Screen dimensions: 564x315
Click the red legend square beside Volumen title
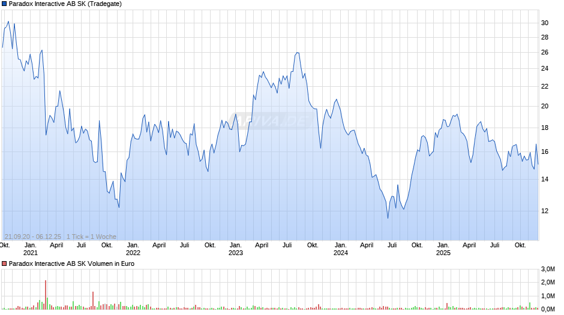click(4, 263)
